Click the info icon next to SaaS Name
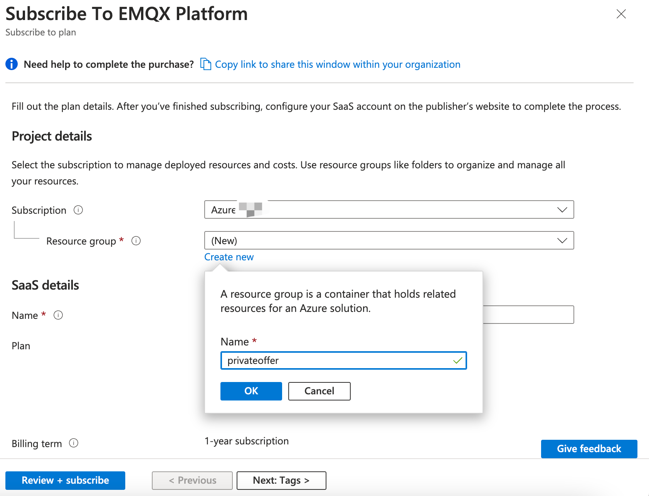The width and height of the screenshot is (649, 496). 58,315
